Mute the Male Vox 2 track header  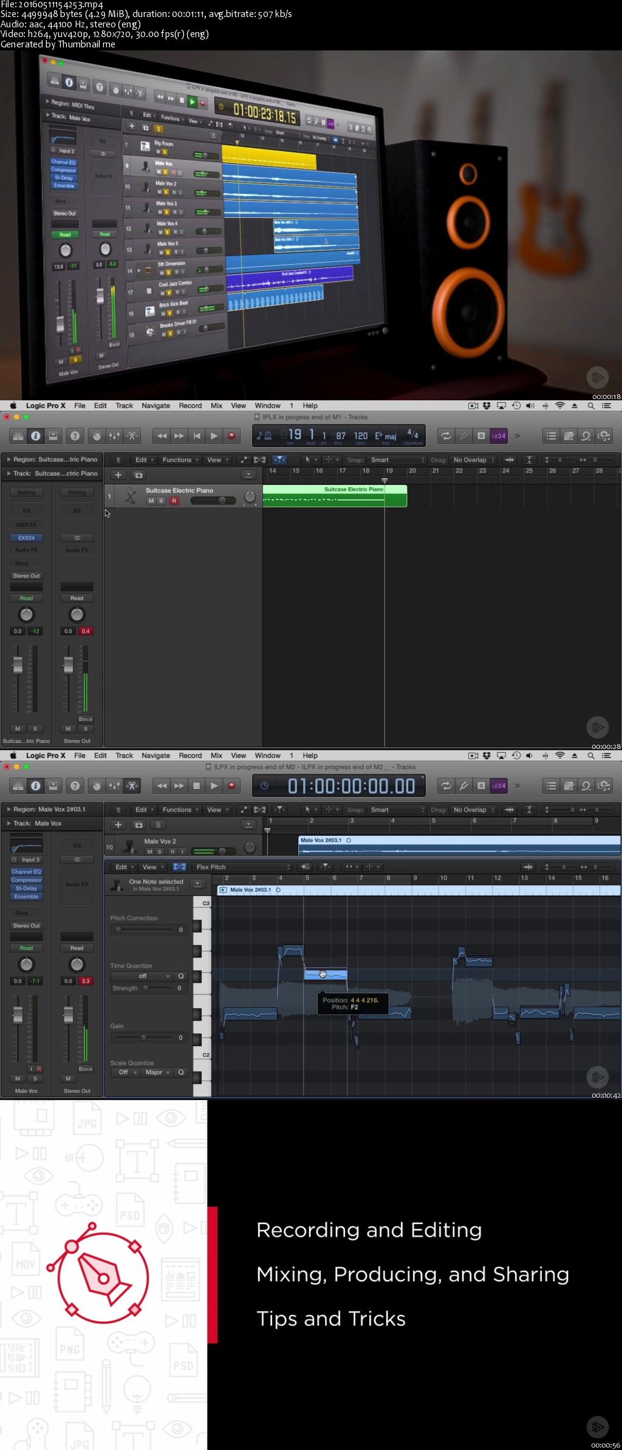click(150, 852)
